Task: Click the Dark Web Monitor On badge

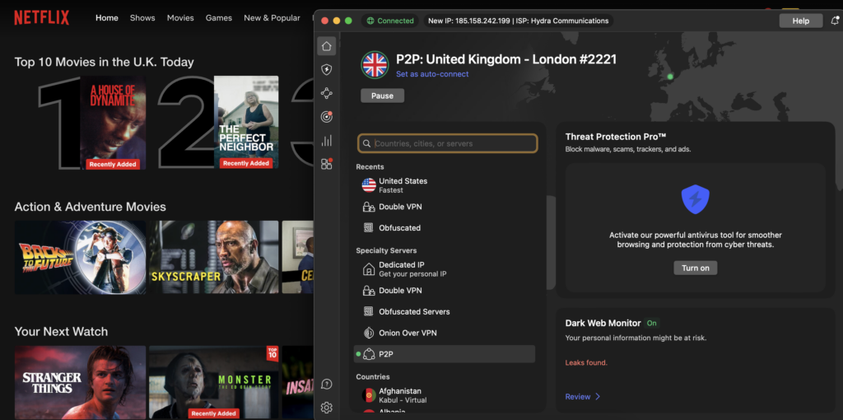Action: (x=652, y=323)
